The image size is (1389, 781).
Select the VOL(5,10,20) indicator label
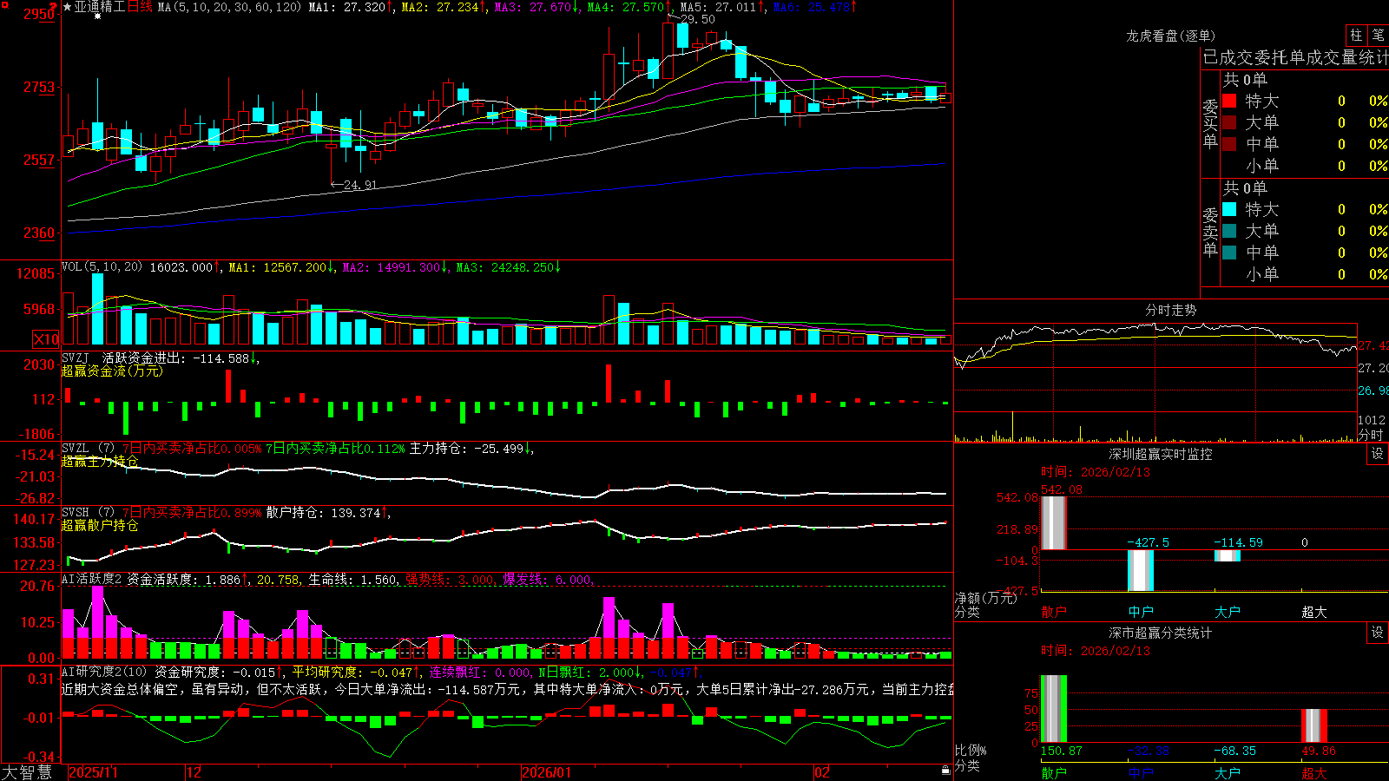click(102, 267)
